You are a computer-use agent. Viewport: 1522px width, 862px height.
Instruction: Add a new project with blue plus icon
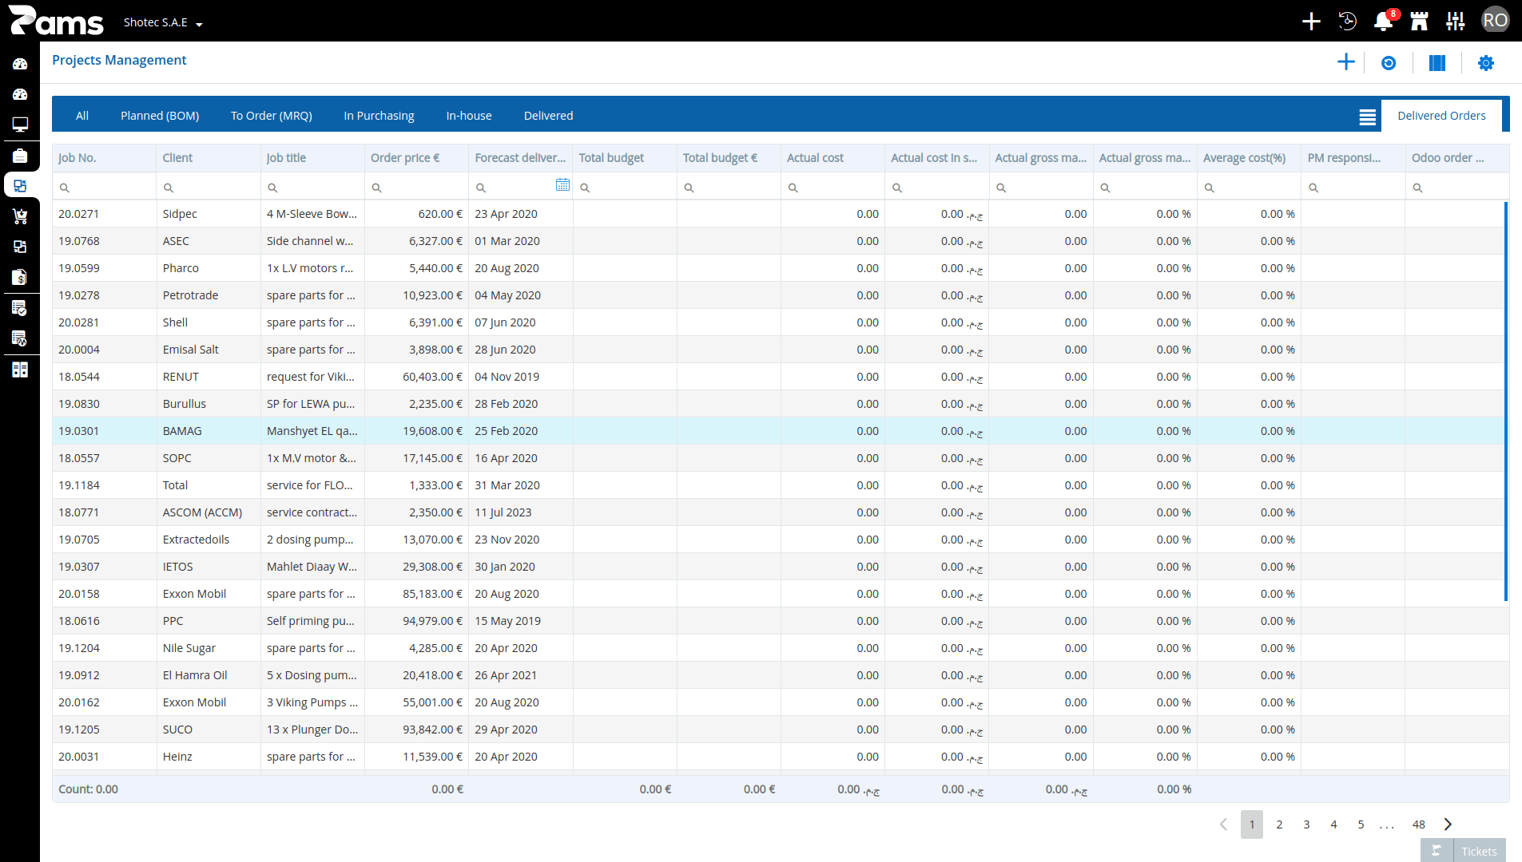point(1346,62)
